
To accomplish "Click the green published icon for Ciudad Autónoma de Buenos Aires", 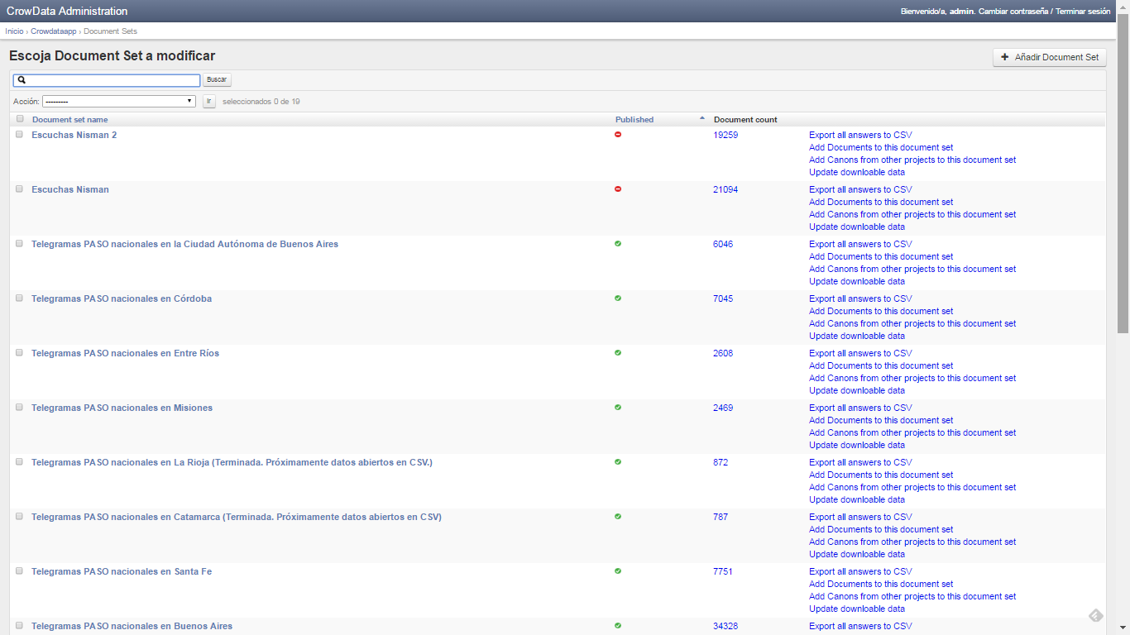I will tap(618, 243).
